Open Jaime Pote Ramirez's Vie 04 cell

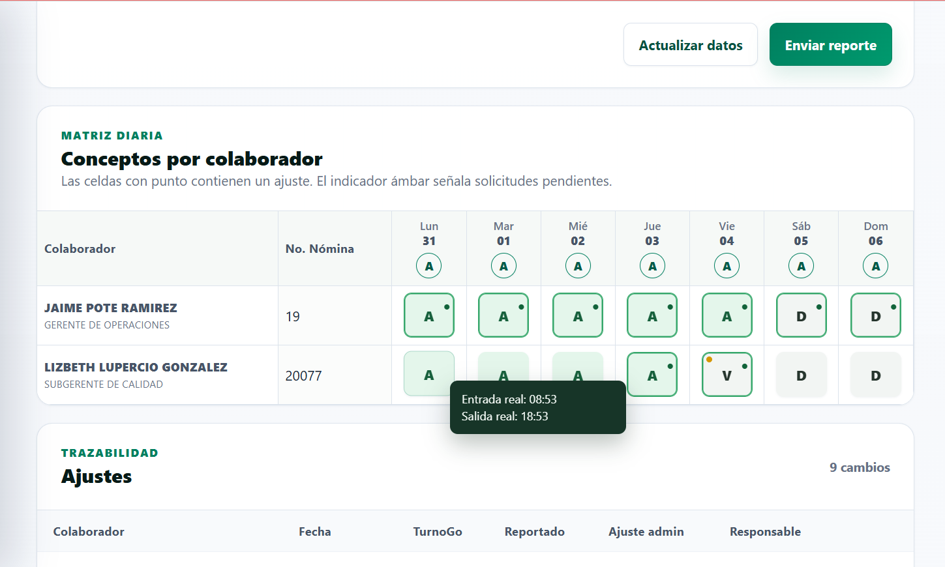(x=727, y=315)
